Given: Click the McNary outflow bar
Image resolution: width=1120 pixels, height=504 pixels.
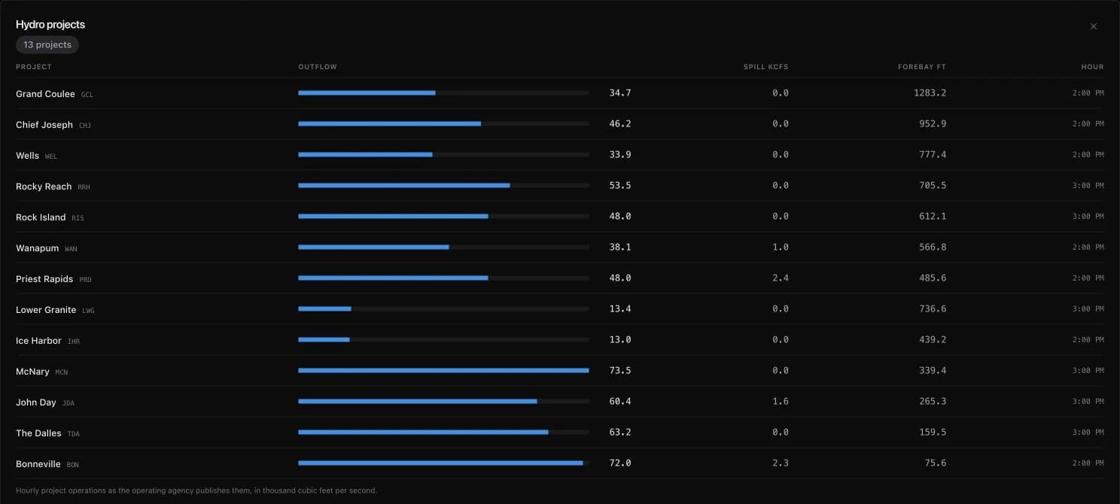Looking at the screenshot, I should point(443,371).
